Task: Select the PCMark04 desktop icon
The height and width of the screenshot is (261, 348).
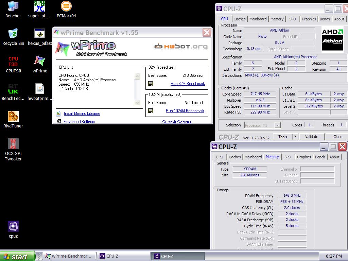Action: click(x=66, y=10)
